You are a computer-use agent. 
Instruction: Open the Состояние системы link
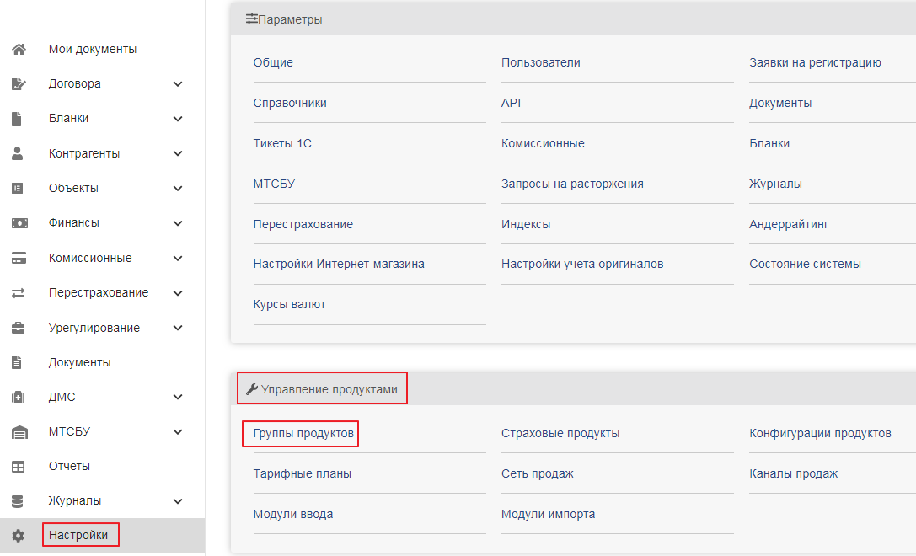click(805, 264)
